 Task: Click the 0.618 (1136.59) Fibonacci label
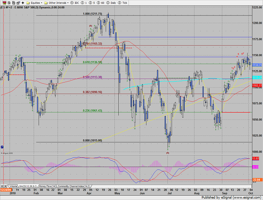[x=92, y=62]
